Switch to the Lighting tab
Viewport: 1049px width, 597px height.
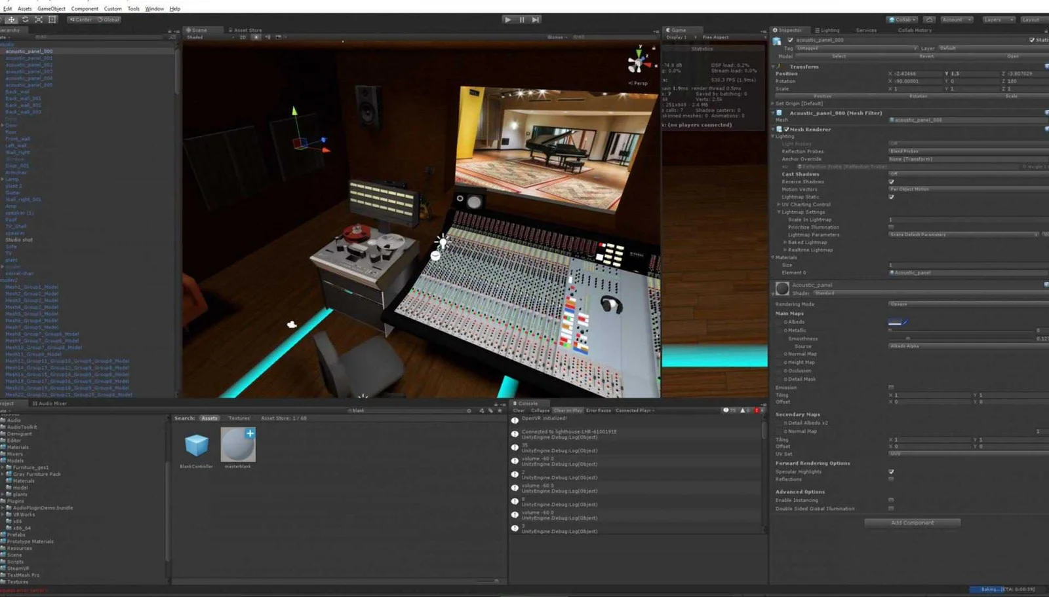point(827,30)
